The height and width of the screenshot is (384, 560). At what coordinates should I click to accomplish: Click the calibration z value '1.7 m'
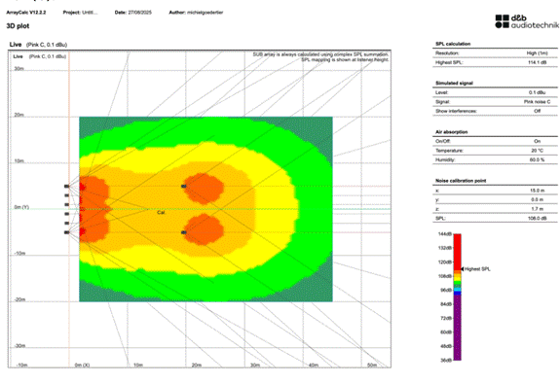[537, 209]
